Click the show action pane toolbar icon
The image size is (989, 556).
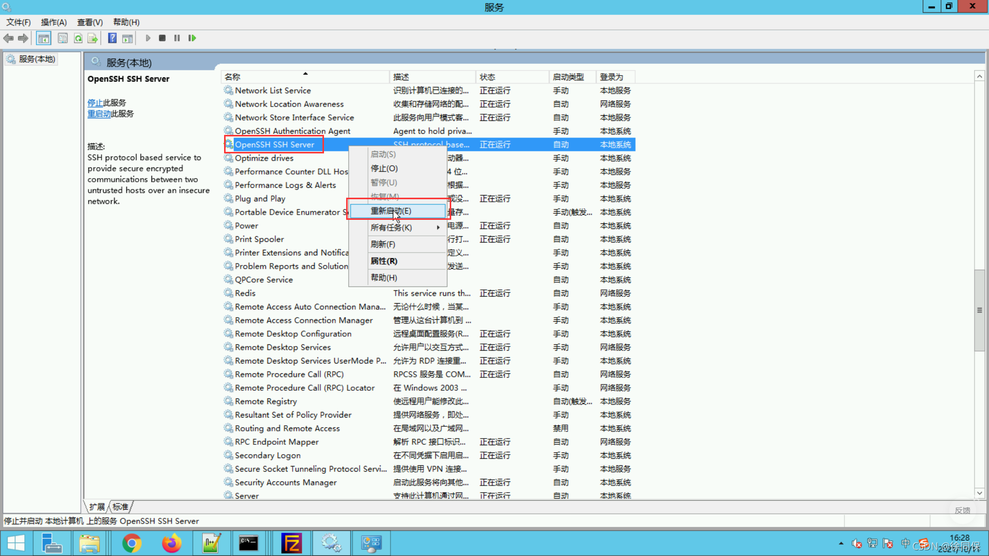(127, 38)
